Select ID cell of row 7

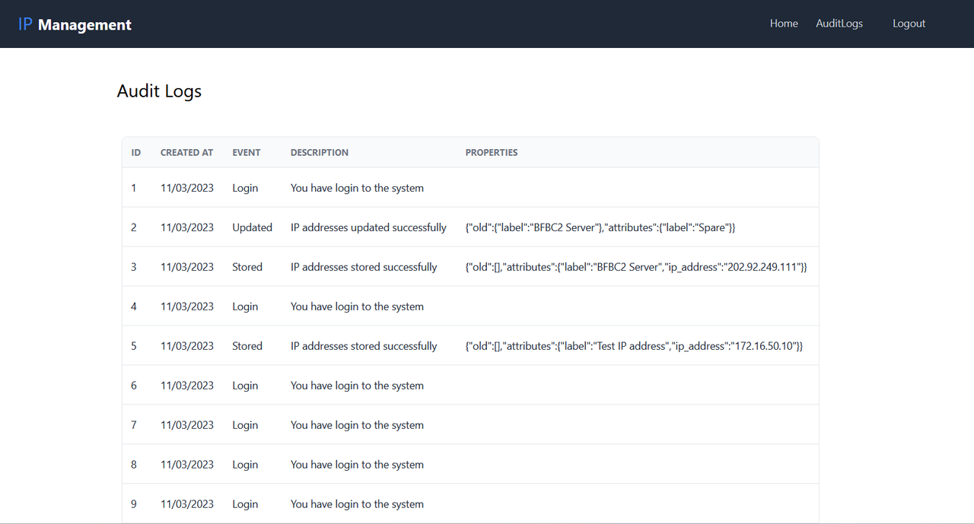point(134,425)
